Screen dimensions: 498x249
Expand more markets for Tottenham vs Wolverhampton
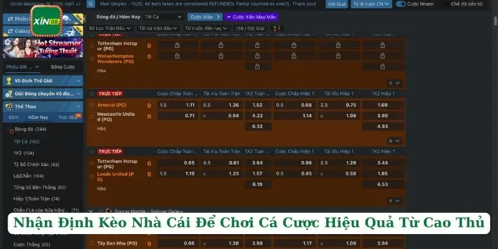click(395, 83)
